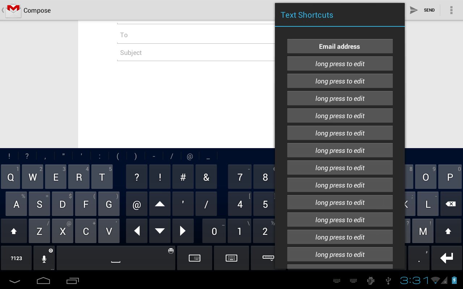This screenshot has width=463, height=289.
Task: Tap the Gmail icon beside Compose
Action: tap(13, 10)
